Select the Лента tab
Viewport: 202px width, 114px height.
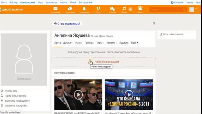click(57, 43)
